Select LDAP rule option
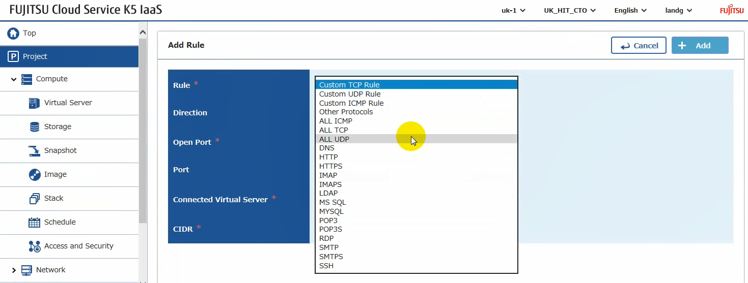748x283 pixels. [417, 193]
